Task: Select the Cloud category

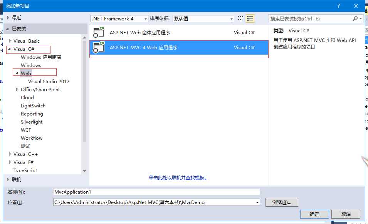Action: 27,98
